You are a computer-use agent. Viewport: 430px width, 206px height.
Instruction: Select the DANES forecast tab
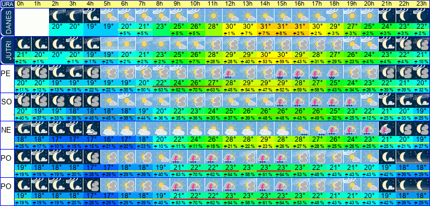click(x=7, y=22)
